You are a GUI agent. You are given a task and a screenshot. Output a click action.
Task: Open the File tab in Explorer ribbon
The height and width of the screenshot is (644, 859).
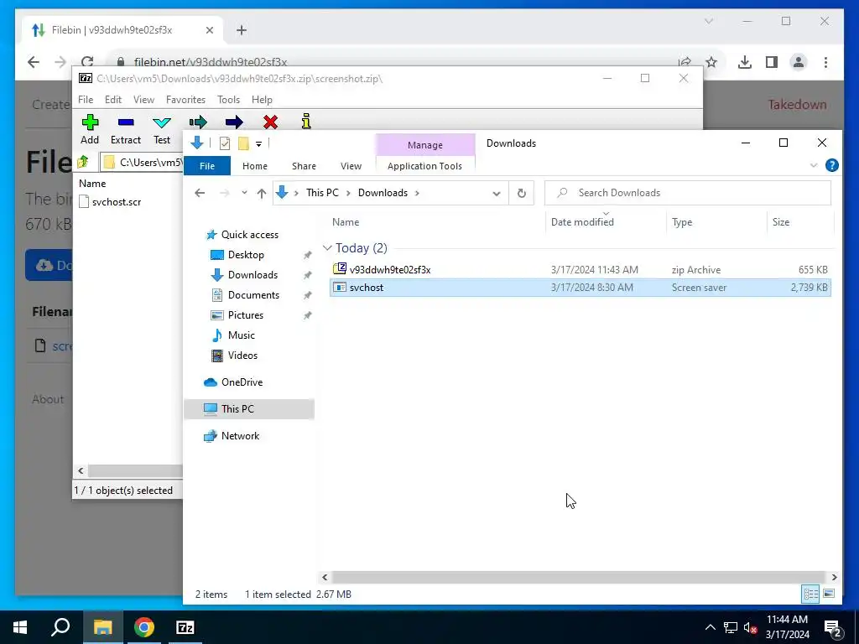[207, 166]
